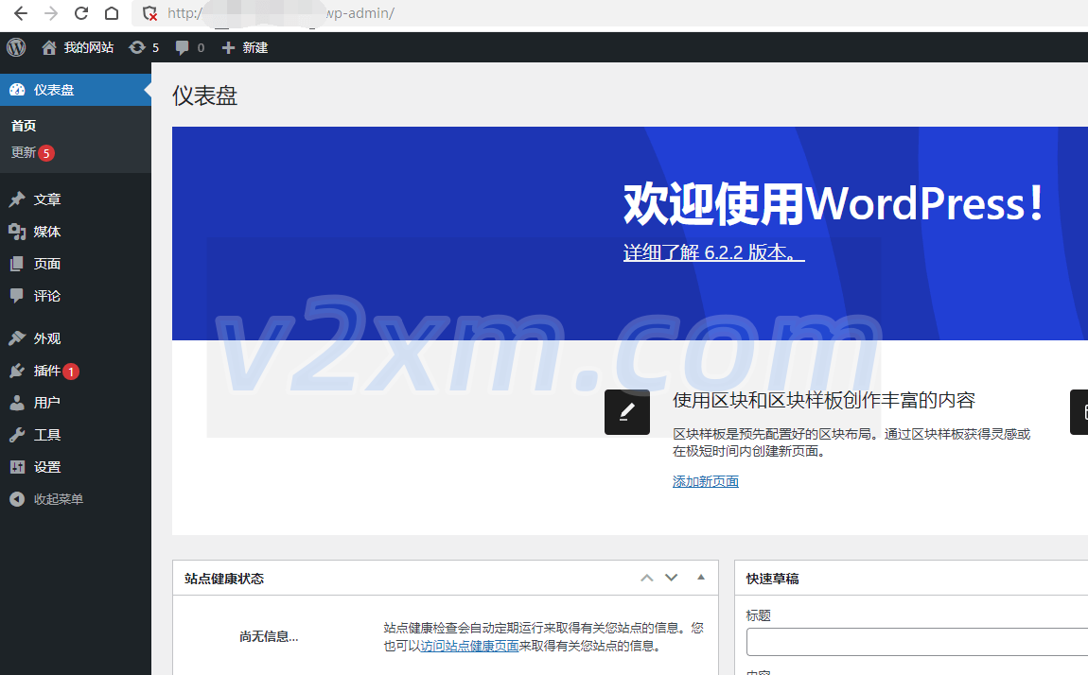Click 使用区块和区块样板创作丰富的内容 heading
Screen dimensions: 1088x675
pos(824,400)
